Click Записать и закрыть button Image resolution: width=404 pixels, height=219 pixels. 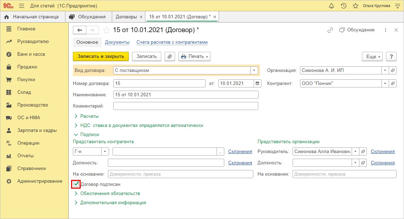coord(101,56)
